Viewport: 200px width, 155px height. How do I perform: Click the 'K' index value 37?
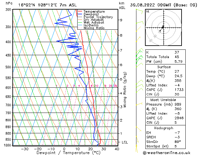click(177, 52)
